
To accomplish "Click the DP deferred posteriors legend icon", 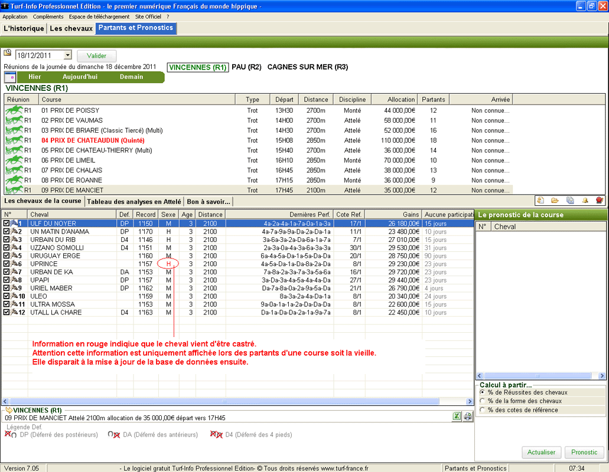I will click(11, 434).
